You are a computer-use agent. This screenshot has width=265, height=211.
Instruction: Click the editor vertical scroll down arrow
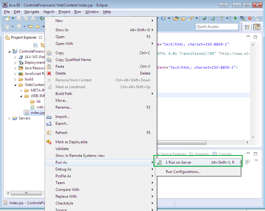pos(253,137)
